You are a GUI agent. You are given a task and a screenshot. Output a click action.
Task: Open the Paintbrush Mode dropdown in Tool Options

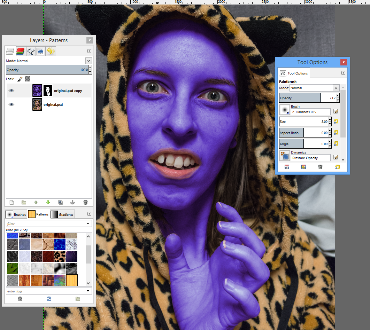pos(314,88)
